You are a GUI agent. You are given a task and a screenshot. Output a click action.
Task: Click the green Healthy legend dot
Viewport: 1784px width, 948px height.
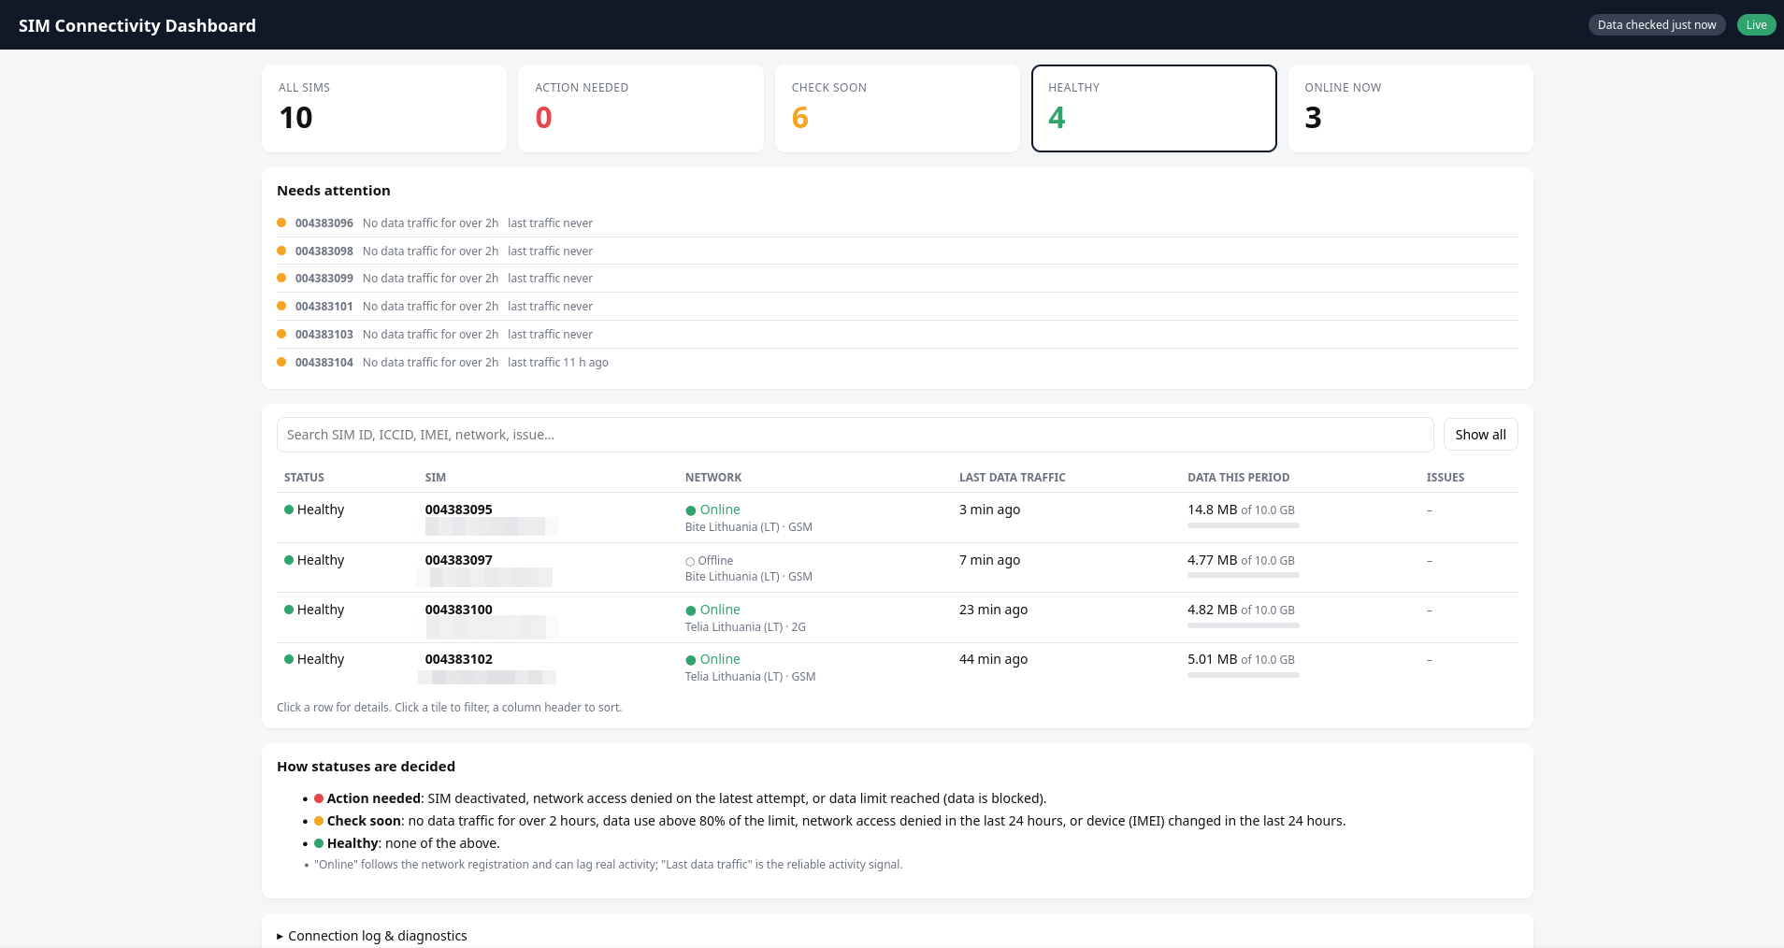click(x=319, y=843)
